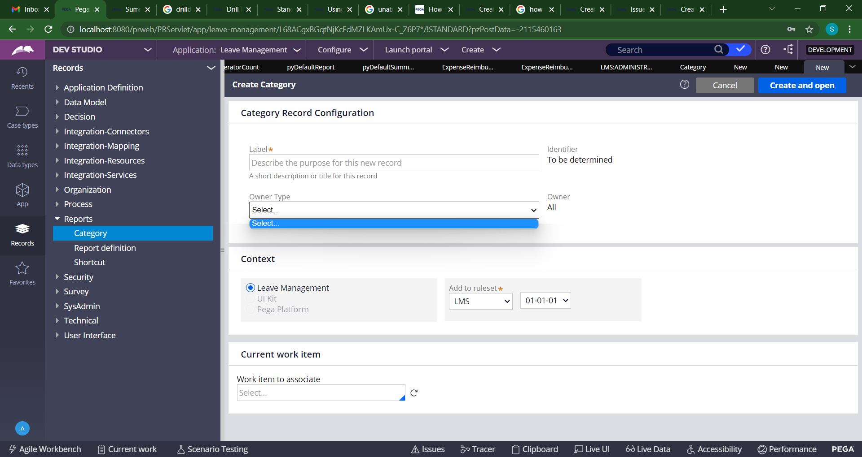Expand Data Model tree node
This screenshot has height=457, width=862.
point(57,102)
